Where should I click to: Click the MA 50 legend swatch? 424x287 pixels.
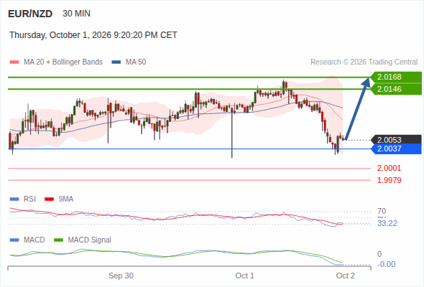click(x=116, y=62)
